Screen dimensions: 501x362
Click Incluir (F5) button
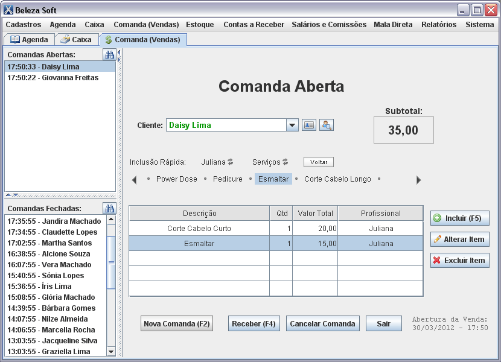pyautogui.click(x=459, y=218)
